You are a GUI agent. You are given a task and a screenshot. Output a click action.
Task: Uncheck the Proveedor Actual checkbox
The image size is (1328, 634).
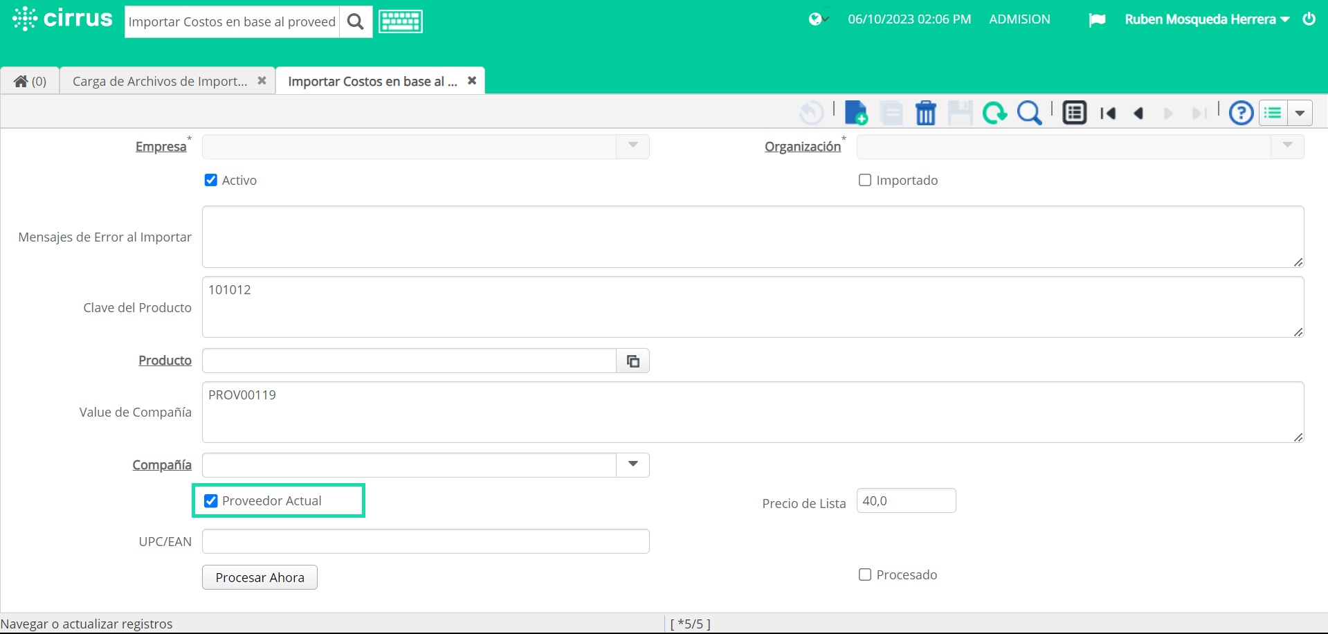[211, 500]
